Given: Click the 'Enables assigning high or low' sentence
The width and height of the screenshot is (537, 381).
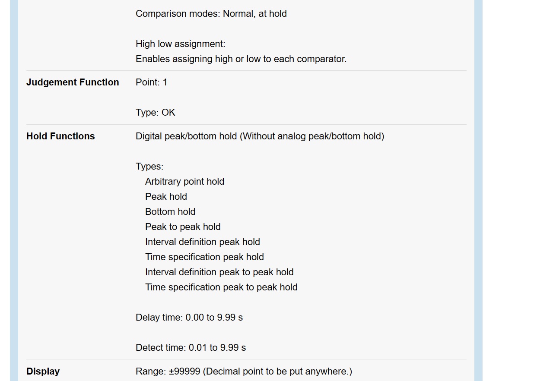Looking at the screenshot, I should pyautogui.click(x=241, y=59).
